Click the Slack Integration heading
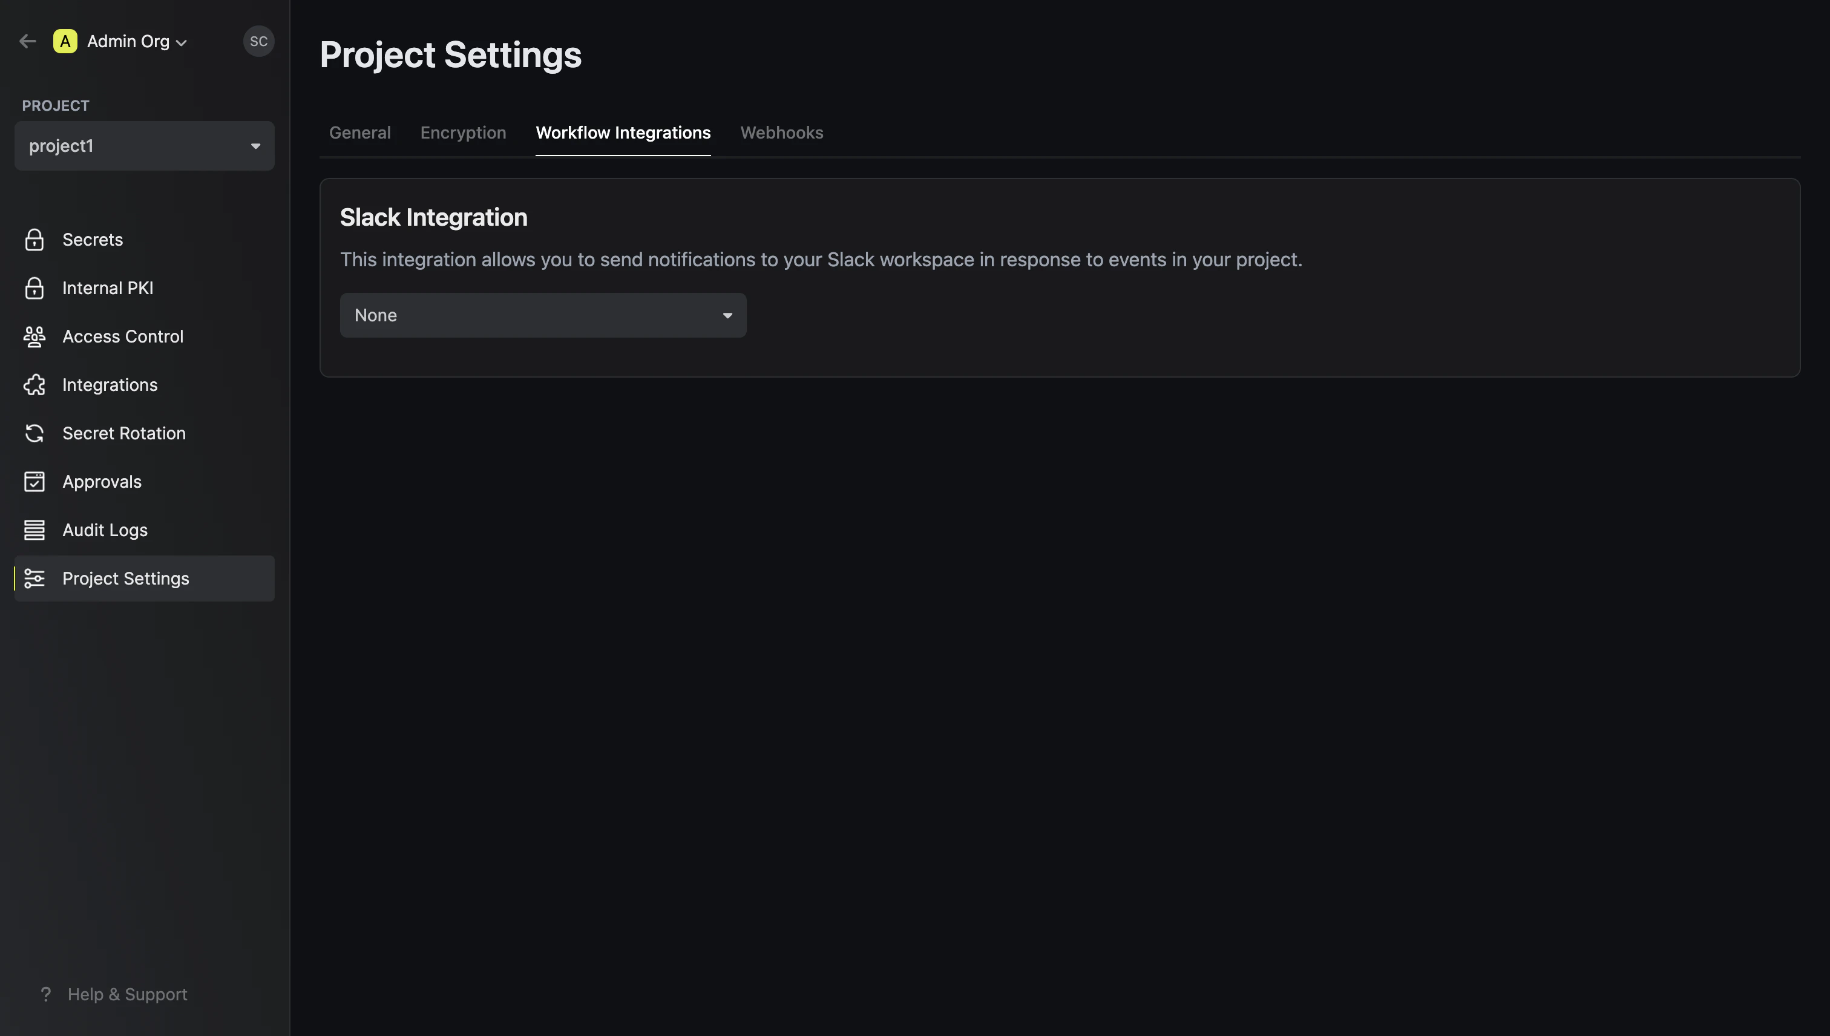 pos(433,217)
